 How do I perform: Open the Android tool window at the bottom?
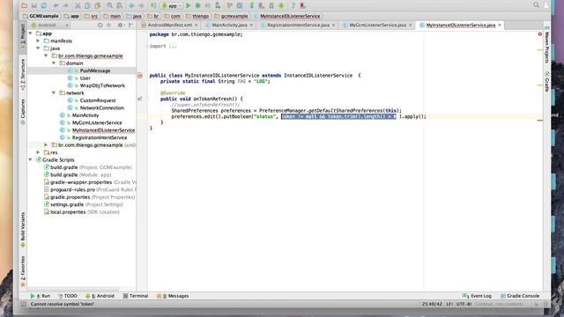coord(100,296)
